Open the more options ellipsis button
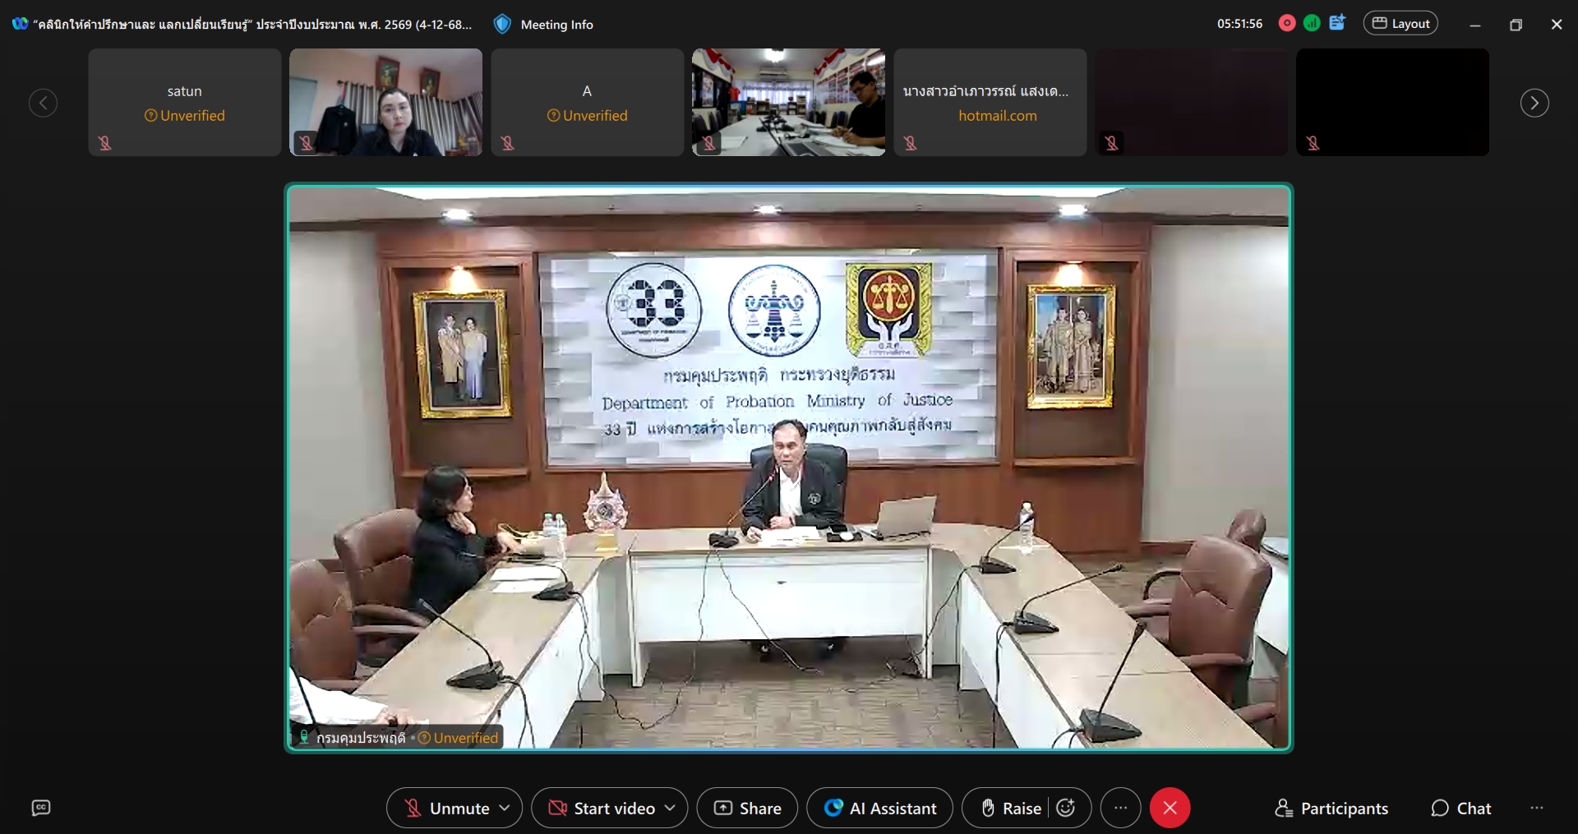 (1120, 809)
